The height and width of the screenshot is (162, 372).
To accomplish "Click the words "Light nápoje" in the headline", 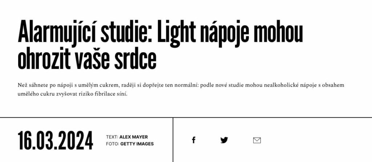I will coord(203,33).
